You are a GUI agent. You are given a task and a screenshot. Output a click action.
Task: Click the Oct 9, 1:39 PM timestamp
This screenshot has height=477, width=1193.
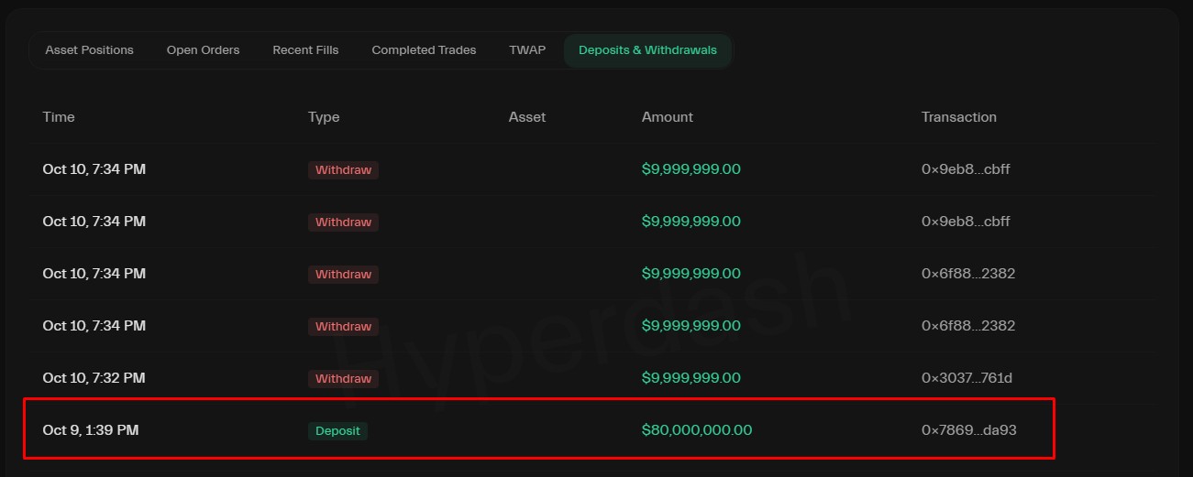pos(91,430)
